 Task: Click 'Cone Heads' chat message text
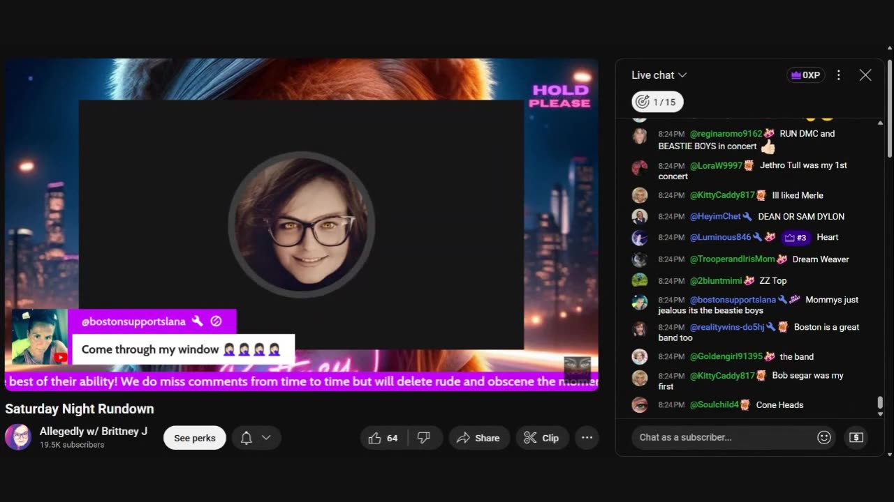tap(779, 405)
